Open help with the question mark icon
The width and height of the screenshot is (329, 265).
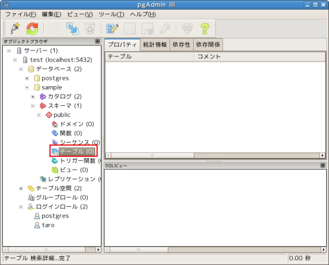tap(205, 29)
